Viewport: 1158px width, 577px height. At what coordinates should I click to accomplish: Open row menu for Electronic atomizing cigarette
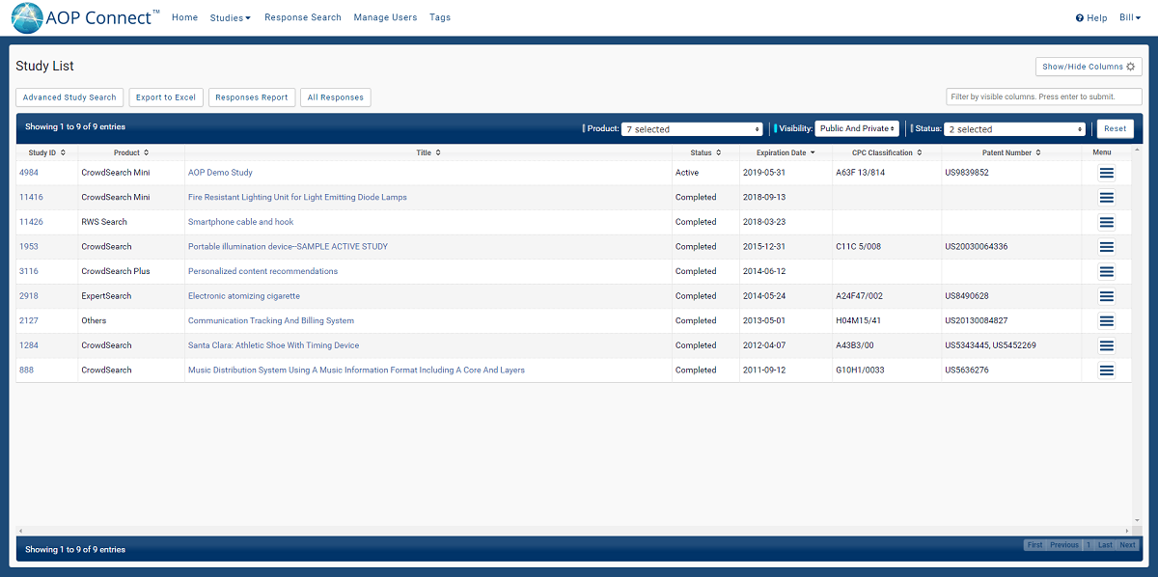[1106, 296]
